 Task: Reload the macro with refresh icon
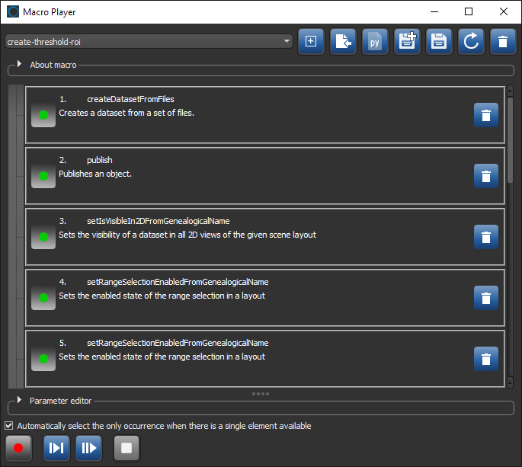470,42
